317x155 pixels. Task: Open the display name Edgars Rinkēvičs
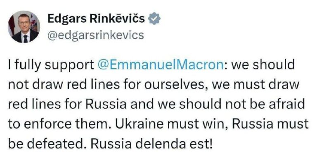point(96,19)
